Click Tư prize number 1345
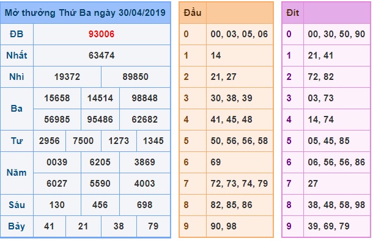 tap(153, 141)
